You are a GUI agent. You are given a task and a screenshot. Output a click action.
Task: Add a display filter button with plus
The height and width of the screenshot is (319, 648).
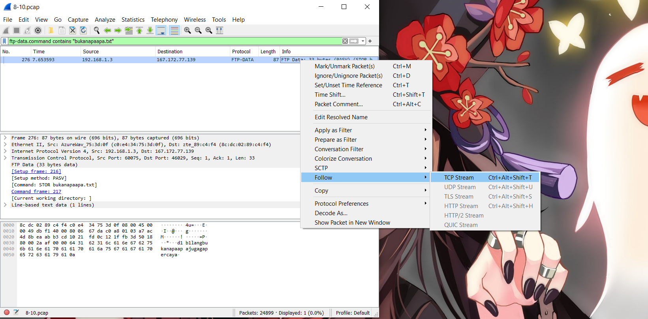pyautogui.click(x=370, y=41)
